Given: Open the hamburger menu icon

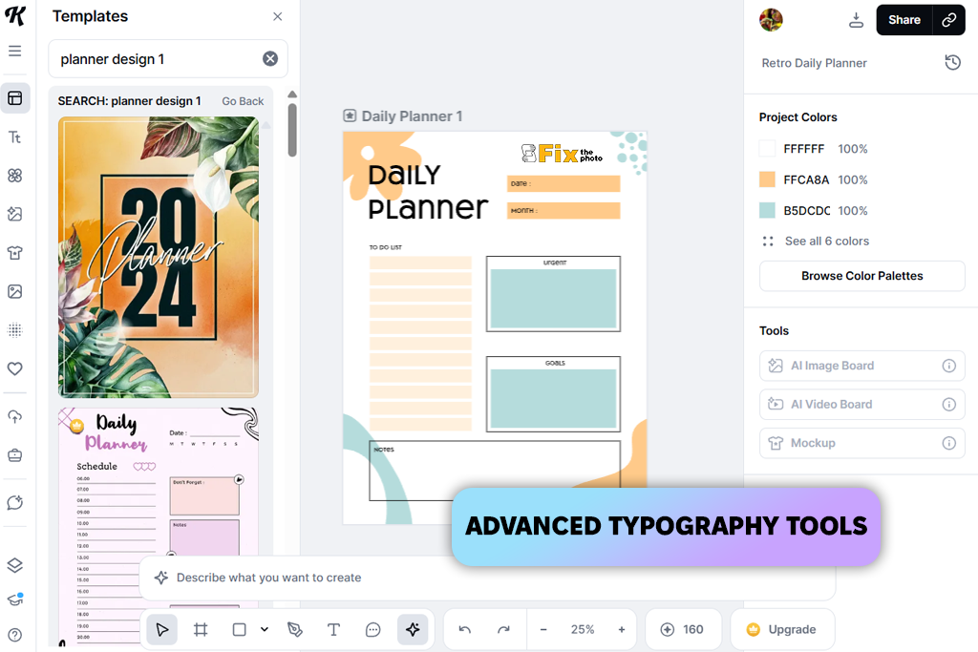Looking at the screenshot, I should click(15, 52).
